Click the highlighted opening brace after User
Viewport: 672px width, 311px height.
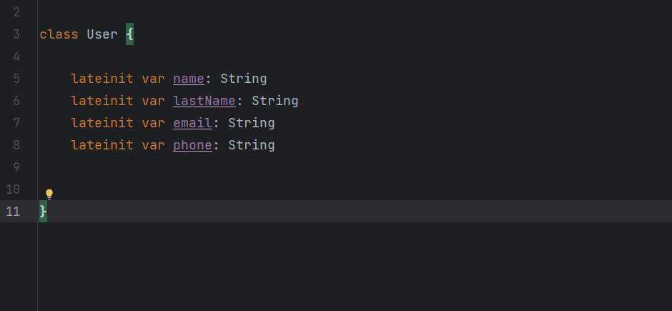129,34
